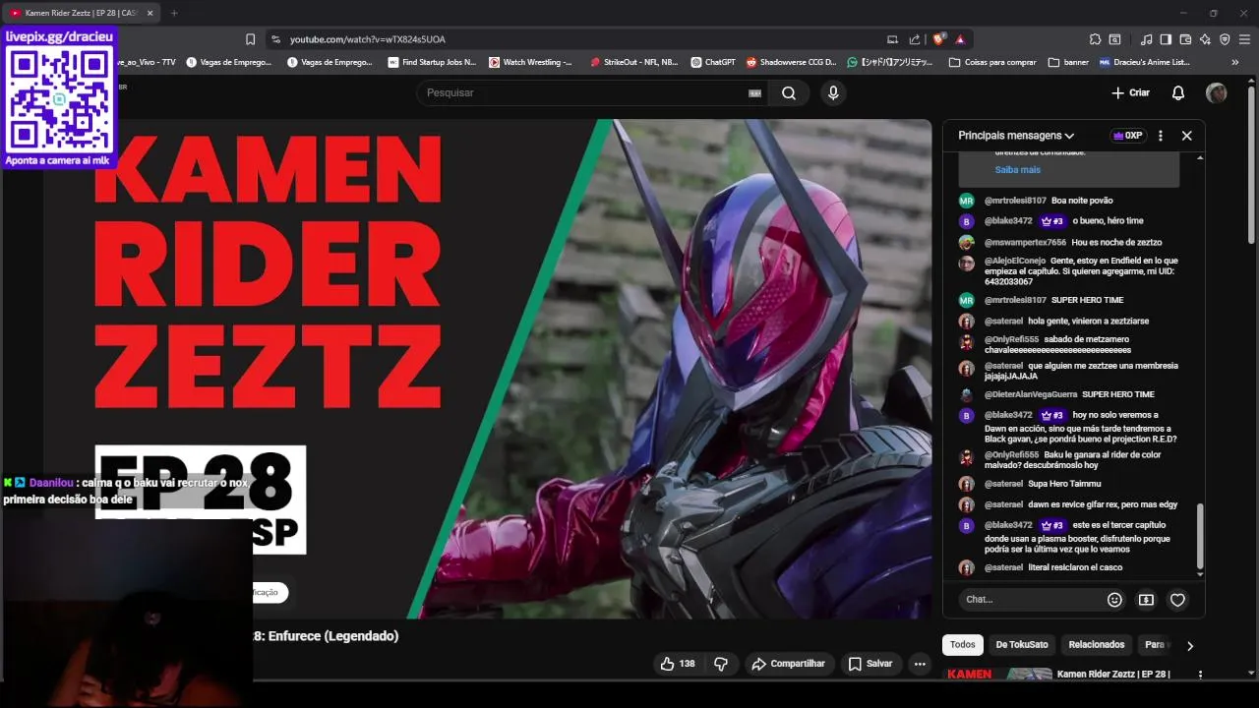Click username @DieterAlanVegaGuerra in chat
The image size is (1259, 708).
tap(1031, 394)
